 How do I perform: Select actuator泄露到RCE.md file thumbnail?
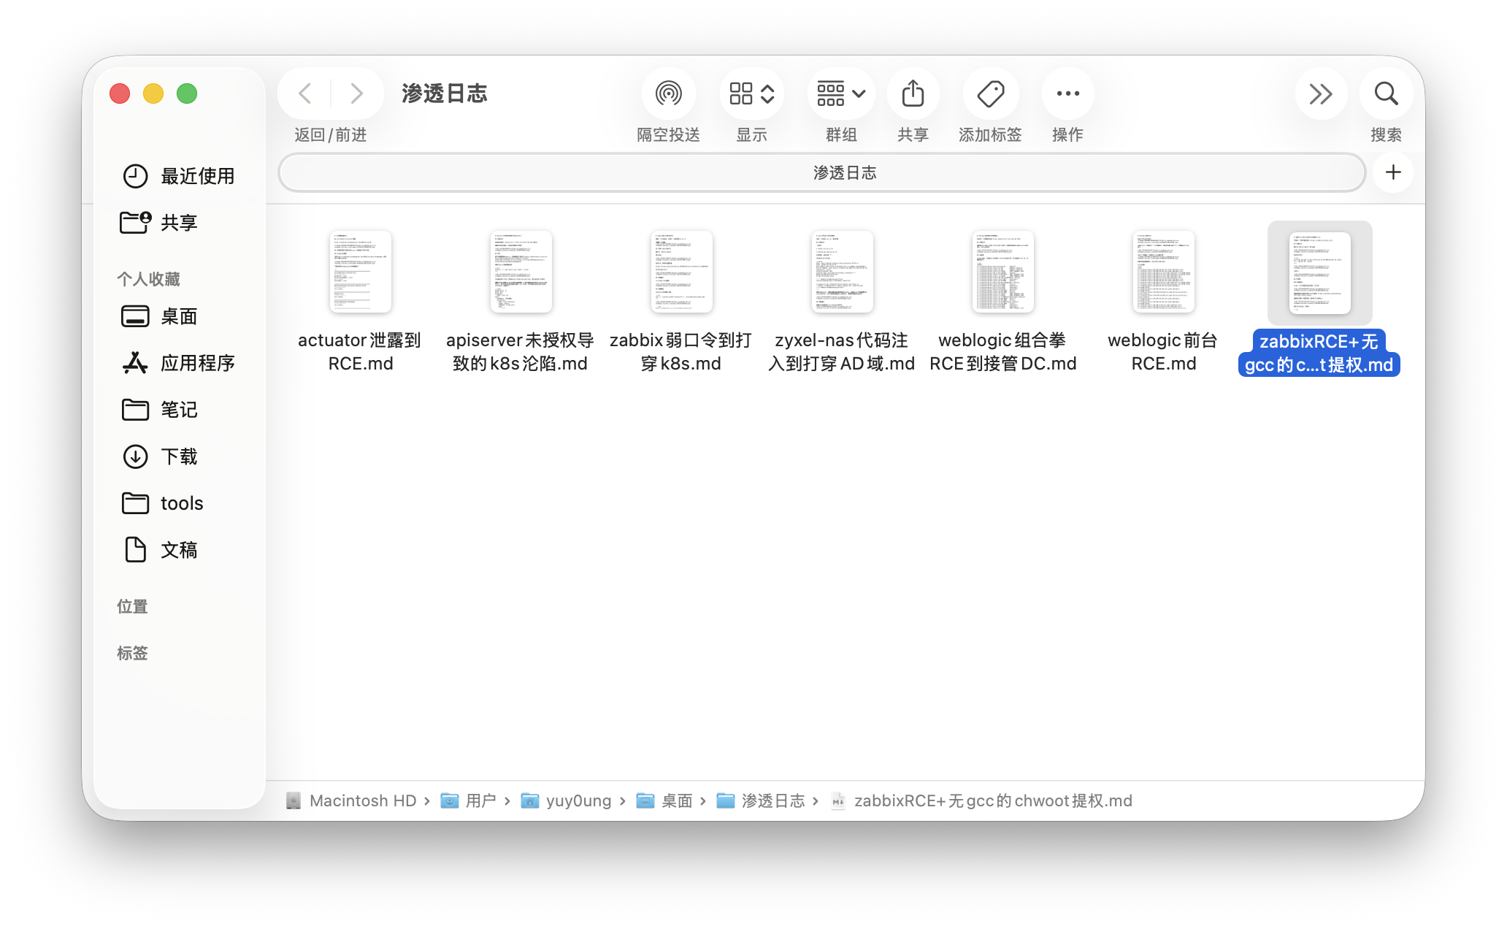(x=360, y=272)
